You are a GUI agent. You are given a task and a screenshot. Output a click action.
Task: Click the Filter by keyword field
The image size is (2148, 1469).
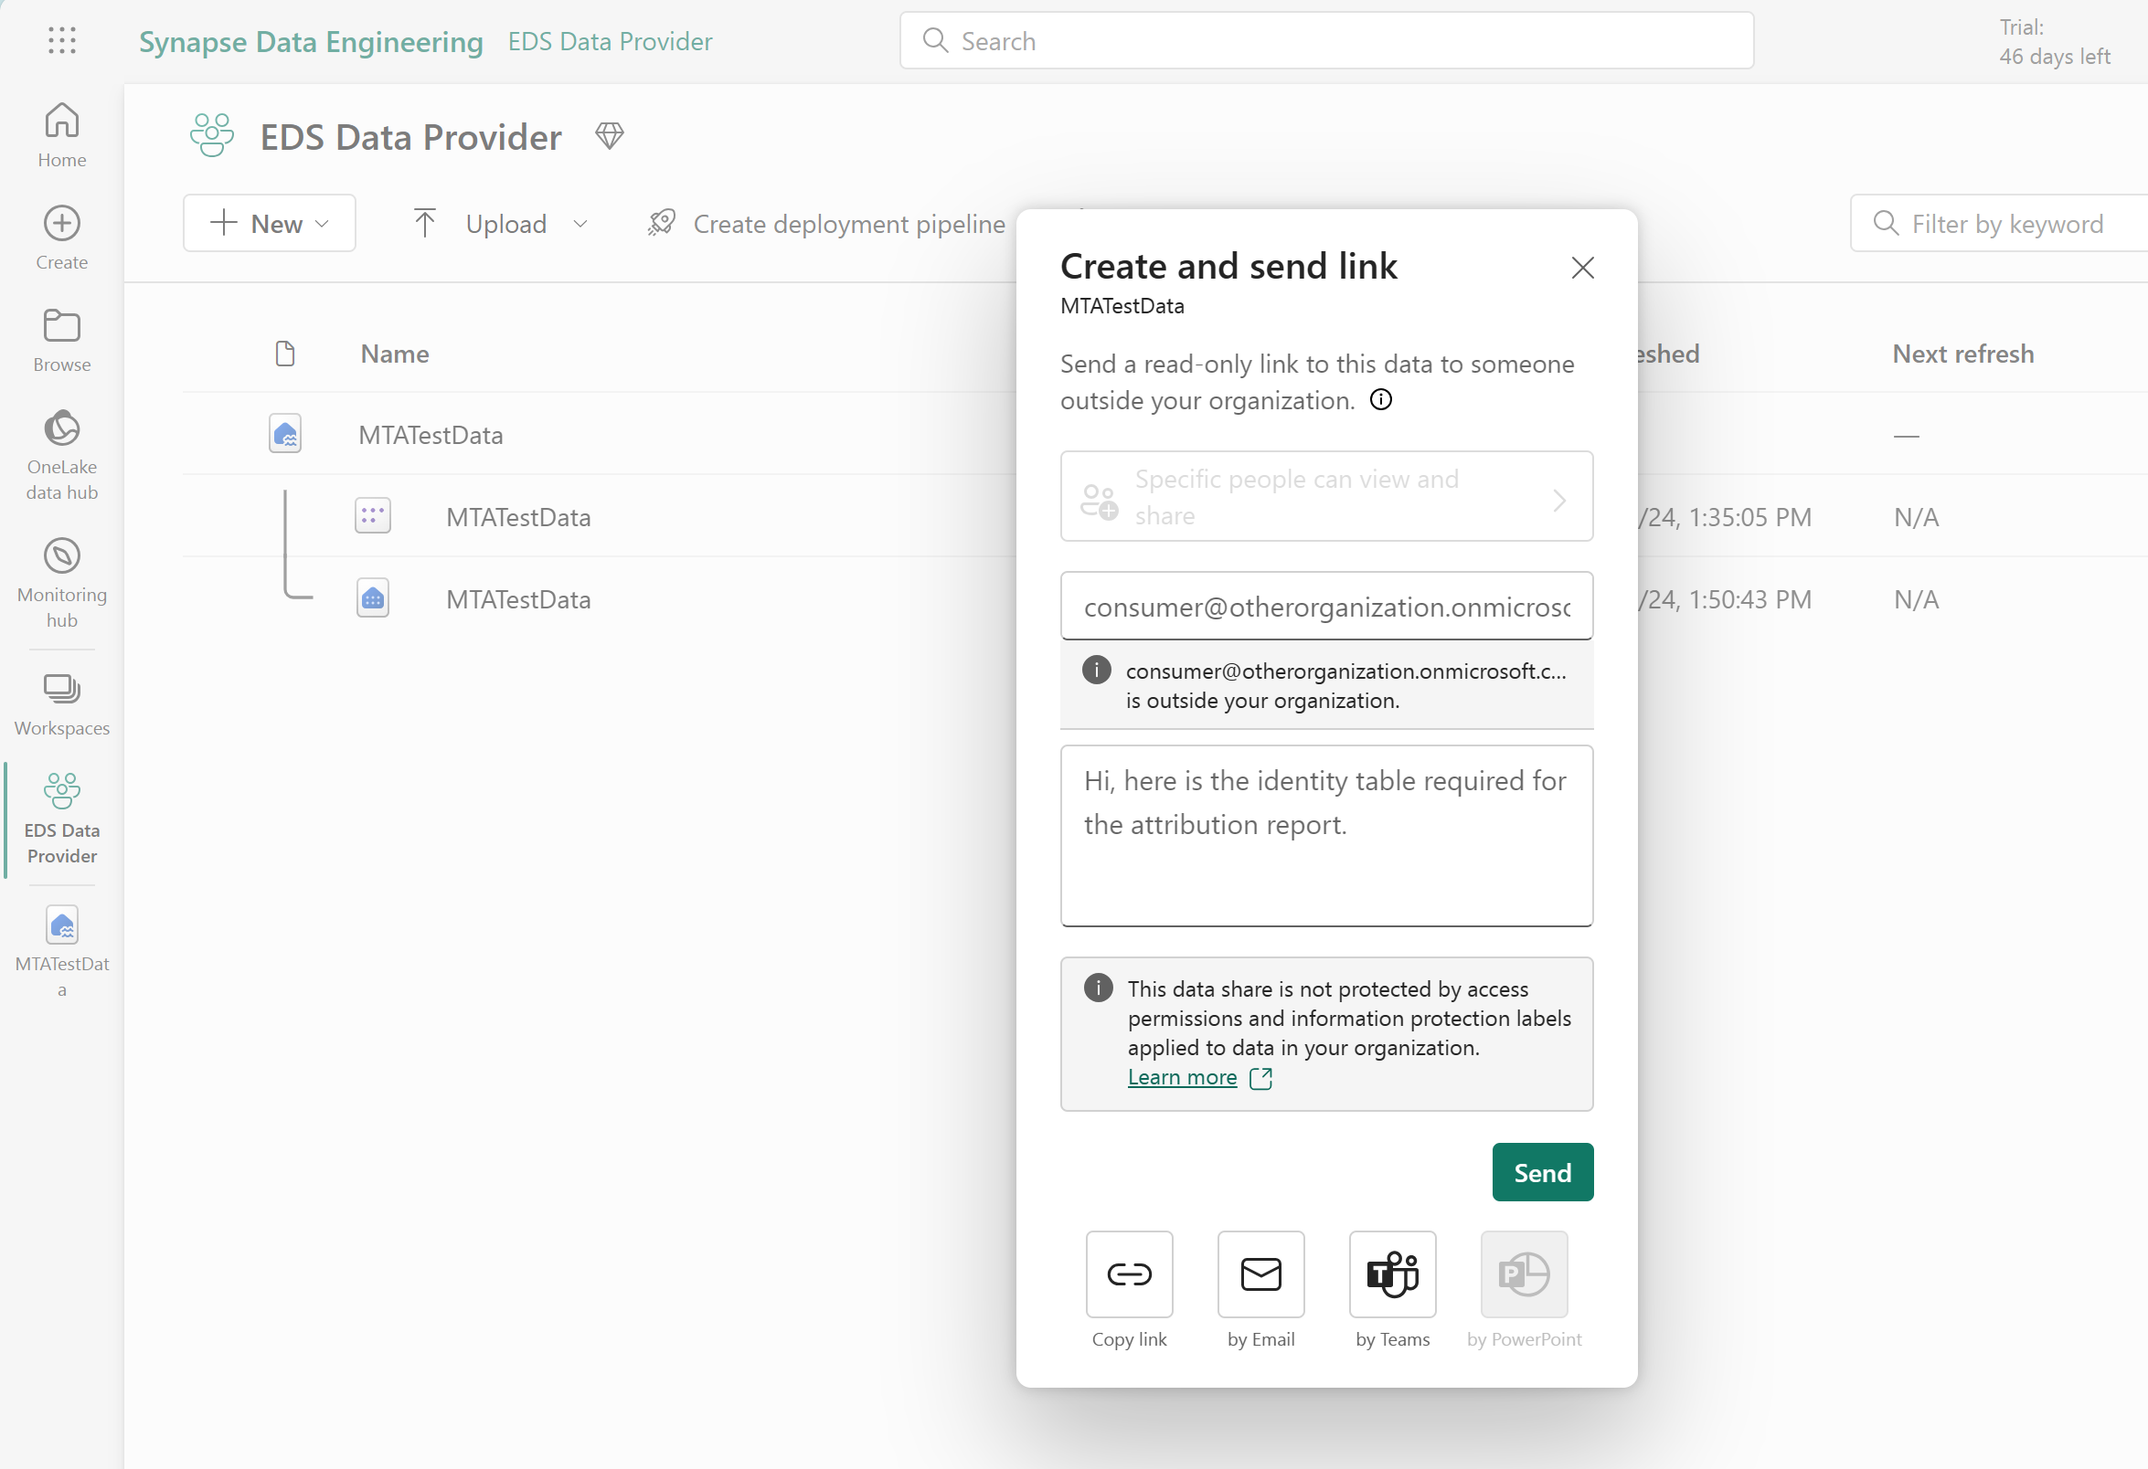(1998, 224)
